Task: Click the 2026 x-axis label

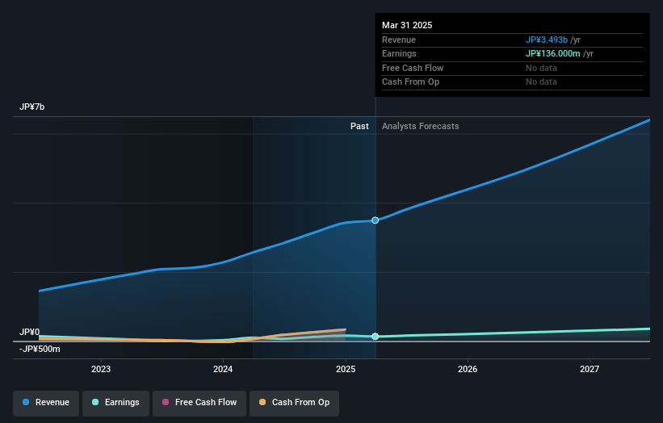Action: pos(468,369)
